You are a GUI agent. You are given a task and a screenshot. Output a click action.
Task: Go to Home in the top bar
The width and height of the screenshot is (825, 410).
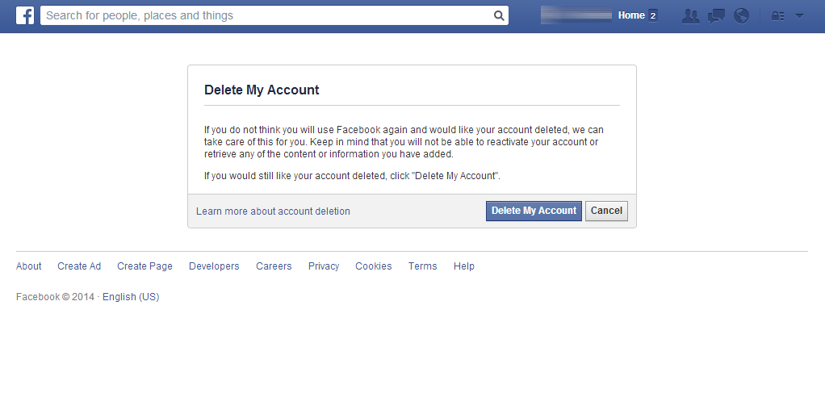tap(631, 15)
